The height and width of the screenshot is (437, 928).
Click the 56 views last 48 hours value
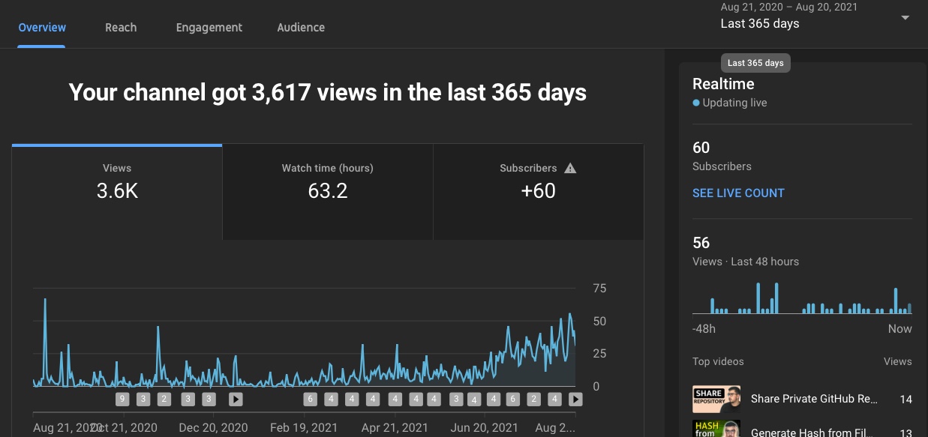click(x=701, y=243)
